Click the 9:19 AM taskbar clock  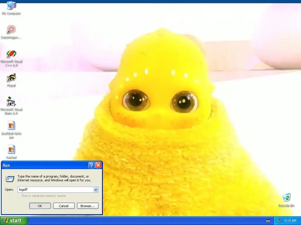tap(290, 221)
